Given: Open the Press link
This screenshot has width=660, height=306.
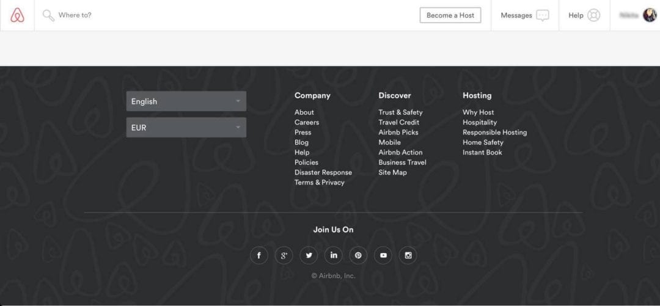Looking at the screenshot, I should tap(303, 133).
